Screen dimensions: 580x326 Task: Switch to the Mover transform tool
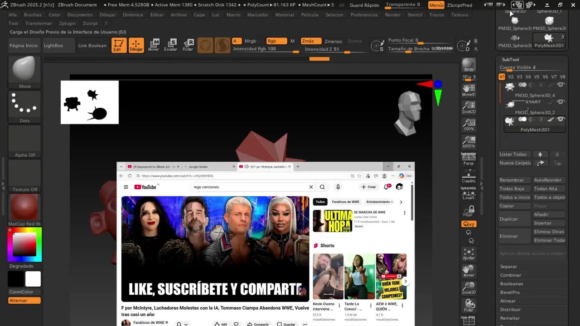[x=154, y=45]
